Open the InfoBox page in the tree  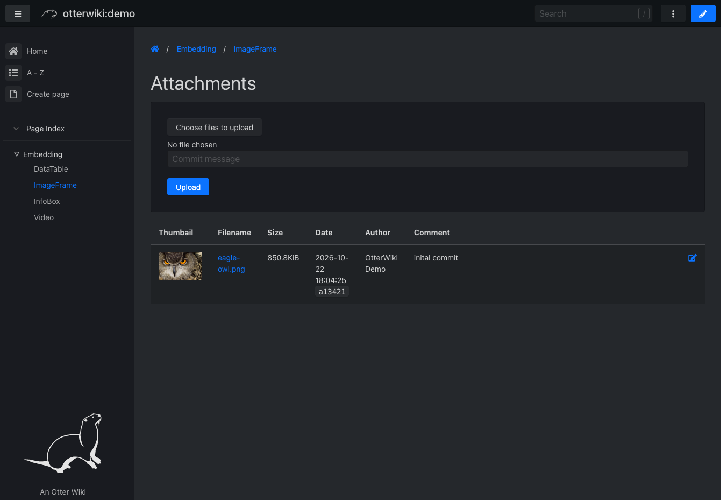tap(47, 201)
